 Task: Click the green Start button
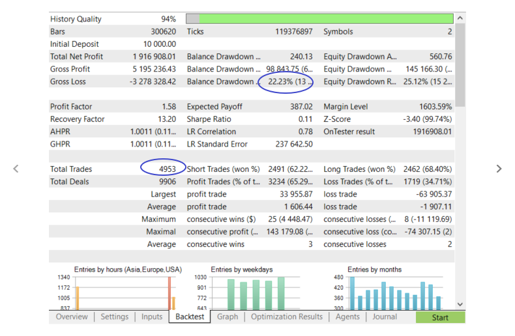coord(440,317)
